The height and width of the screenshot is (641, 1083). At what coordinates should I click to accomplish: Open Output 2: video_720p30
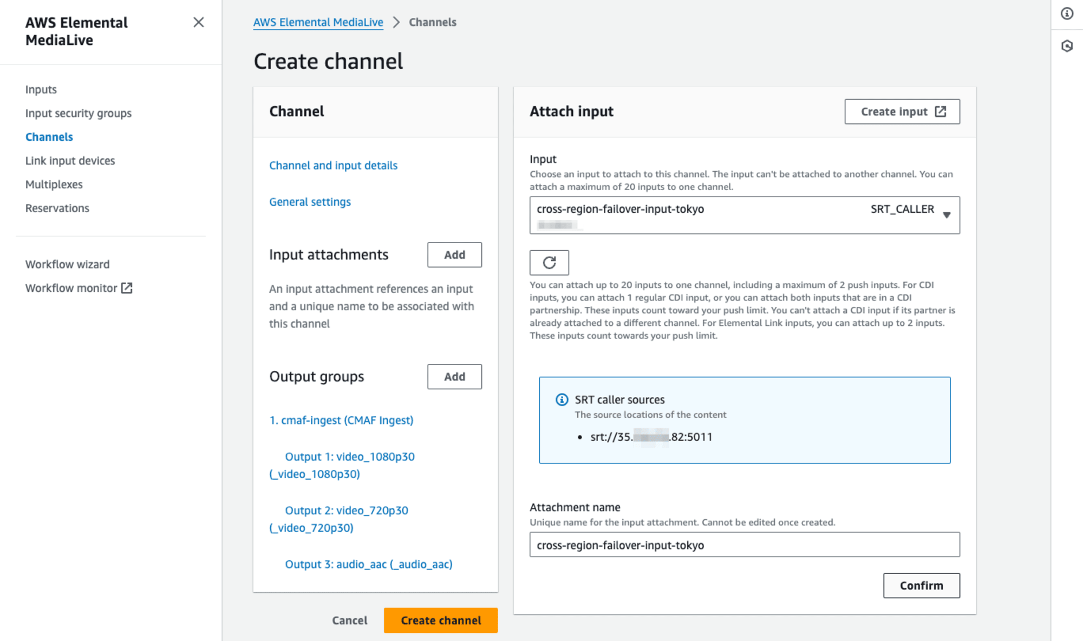(339, 519)
